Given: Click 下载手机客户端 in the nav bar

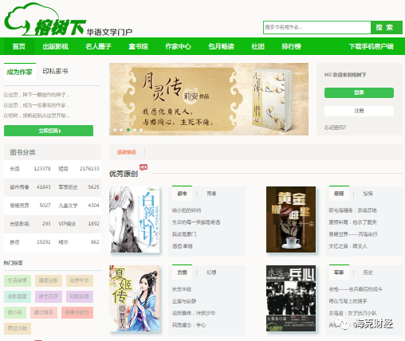Looking at the screenshot, I should tap(372, 46).
